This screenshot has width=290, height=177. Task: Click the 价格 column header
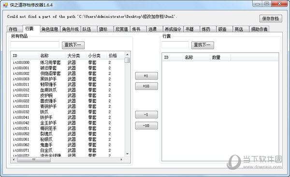click(x=116, y=56)
